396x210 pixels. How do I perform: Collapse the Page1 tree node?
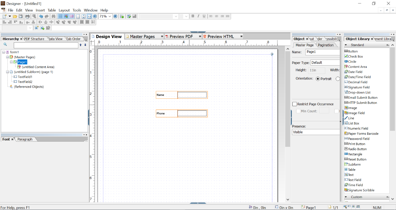[x=11, y=62]
